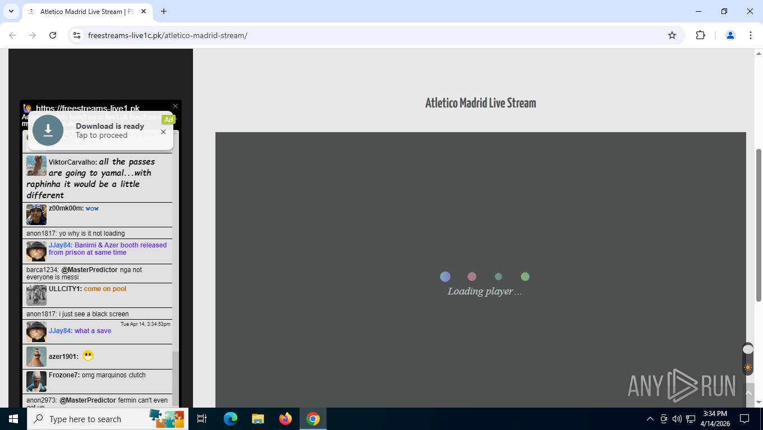The height and width of the screenshot is (430, 763).
Task: Open the notification center
Action: point(745,419)
